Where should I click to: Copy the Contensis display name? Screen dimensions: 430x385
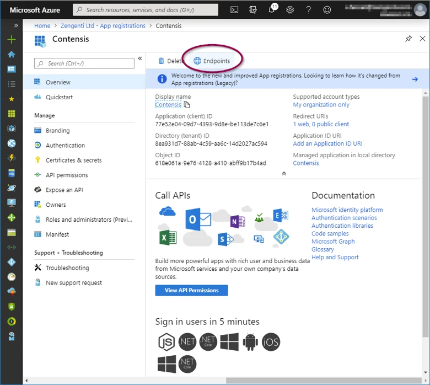(x=187, y=105)
